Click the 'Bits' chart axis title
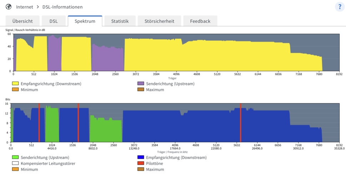 click(8, 100)
